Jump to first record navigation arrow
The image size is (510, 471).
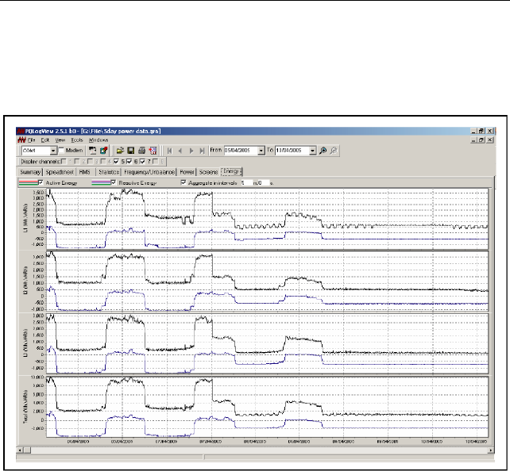(168, 149)
